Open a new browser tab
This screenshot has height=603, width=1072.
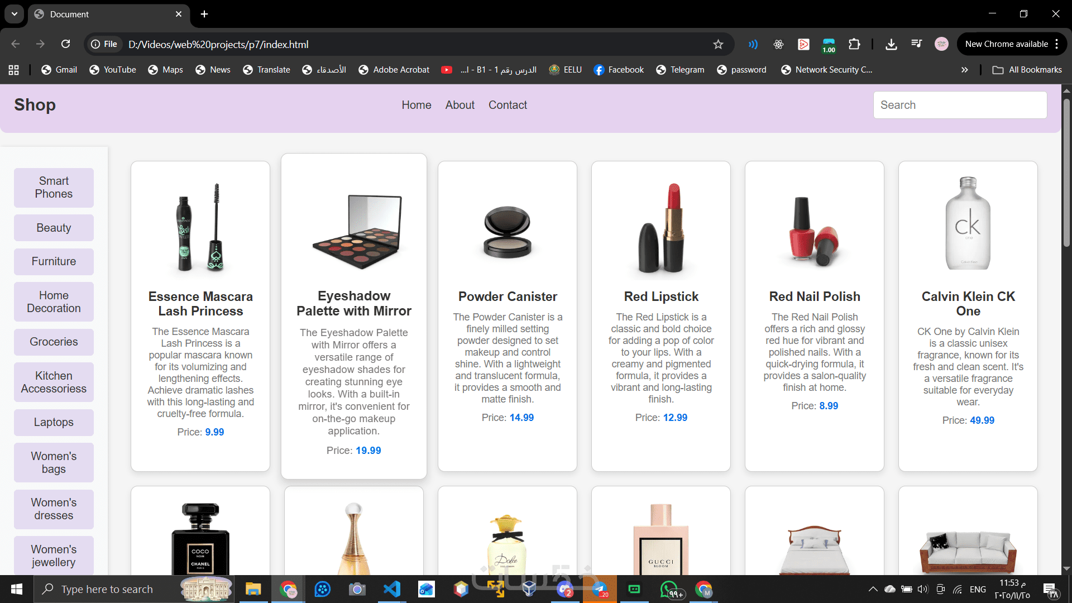[x=204, y=14]
